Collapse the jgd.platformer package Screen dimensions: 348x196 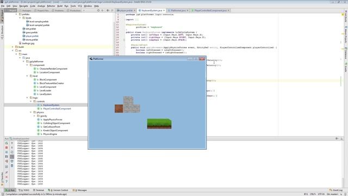pos(23,62)
